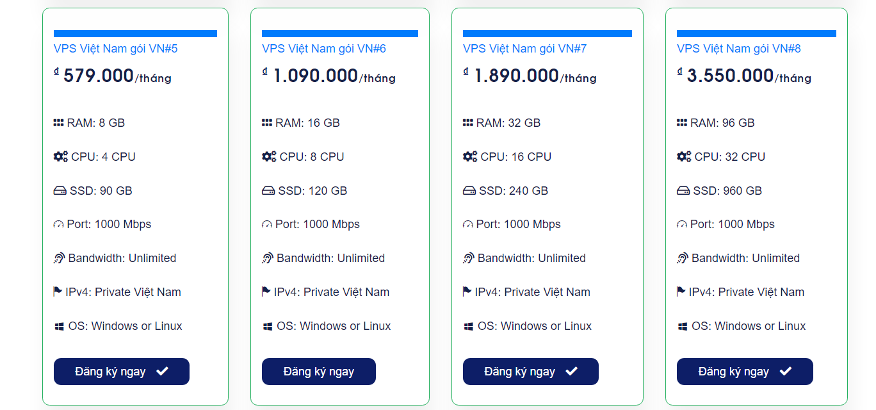Click the Port speedometer icon in the VN#8 plan

click(x=683, y=225)
